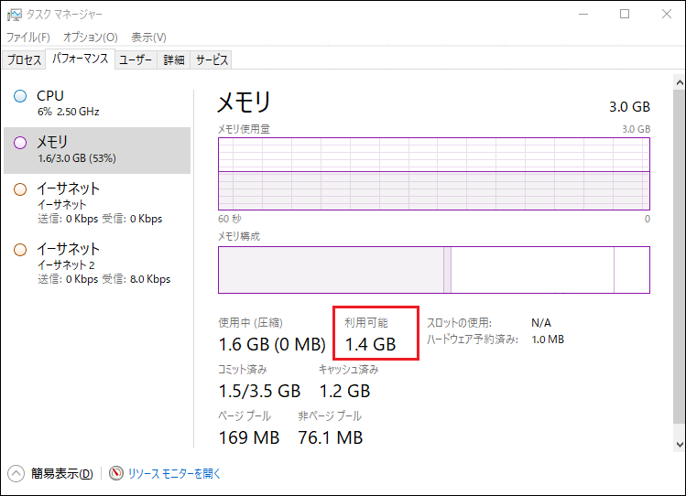Switch to the プロセス tab
Viewport: 686px width, 496px height.
click(25, 60)
